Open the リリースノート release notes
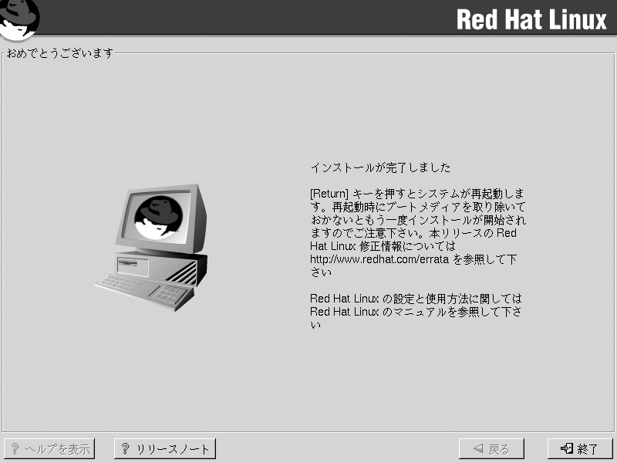617x463 pixels. click(x=165, y=449)
